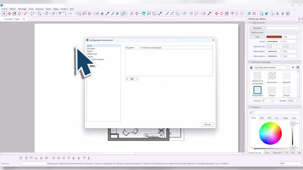Select the Aluminium fill pattern thumbnail

(272, 78)
